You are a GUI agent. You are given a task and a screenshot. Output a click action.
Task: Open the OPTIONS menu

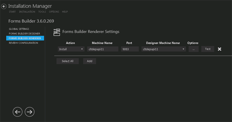pyautogui.click(x=54, y=12)
